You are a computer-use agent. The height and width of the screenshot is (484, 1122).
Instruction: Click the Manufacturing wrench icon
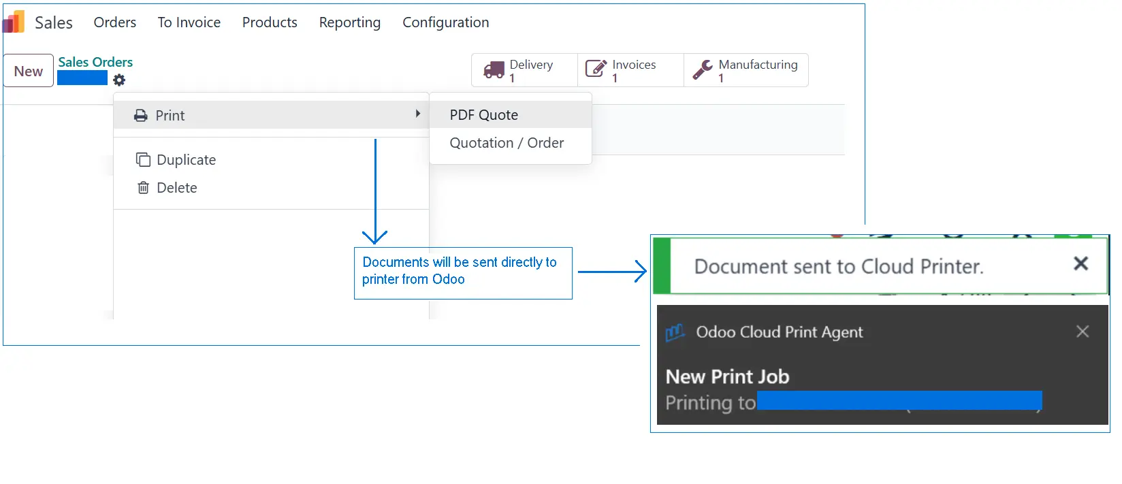click(702, 69)
